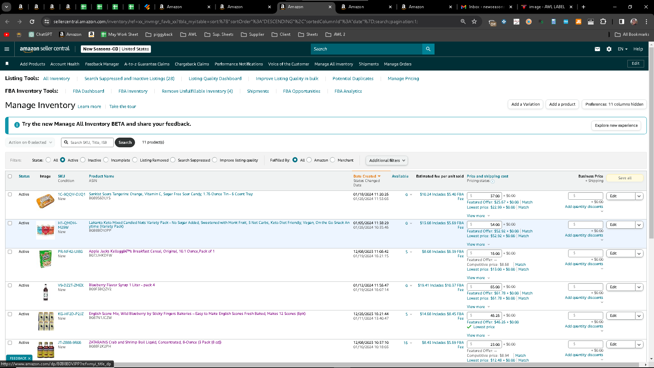Select Fulfilled By Merchant radio button
Screen dimensions: 654x368
coord(333,160)
